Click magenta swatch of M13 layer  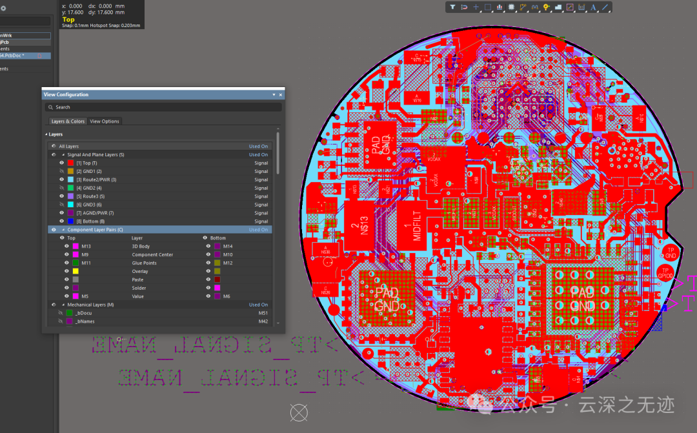point(76,247)
